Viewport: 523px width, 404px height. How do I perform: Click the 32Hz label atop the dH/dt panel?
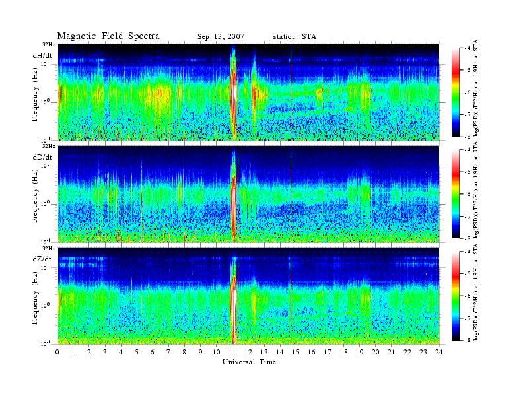(x=48, y=44)
